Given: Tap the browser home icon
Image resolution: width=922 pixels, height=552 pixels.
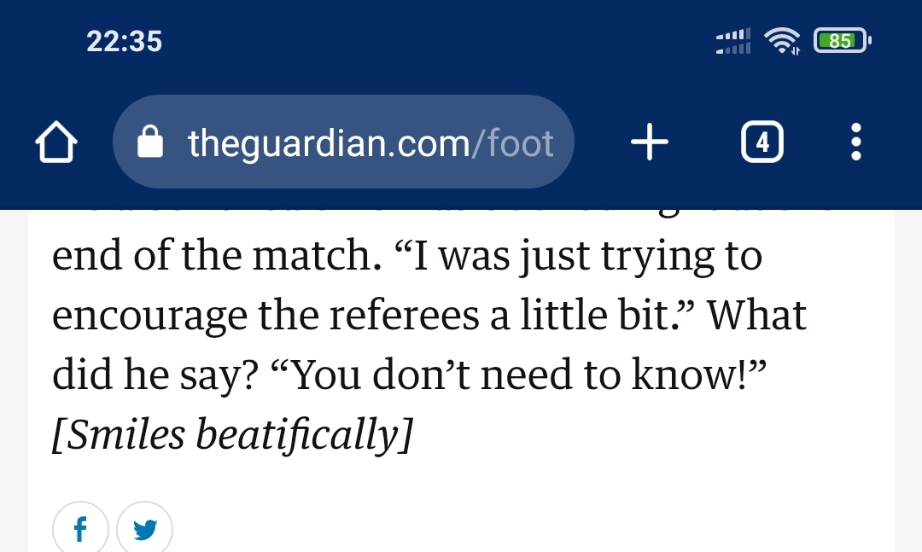Looking at the screenshot, I should 55,142.
